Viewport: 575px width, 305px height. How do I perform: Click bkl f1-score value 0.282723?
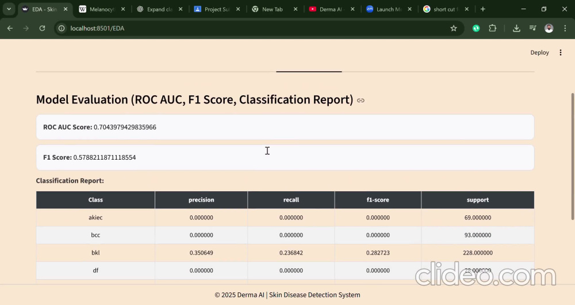click(378, 253)
